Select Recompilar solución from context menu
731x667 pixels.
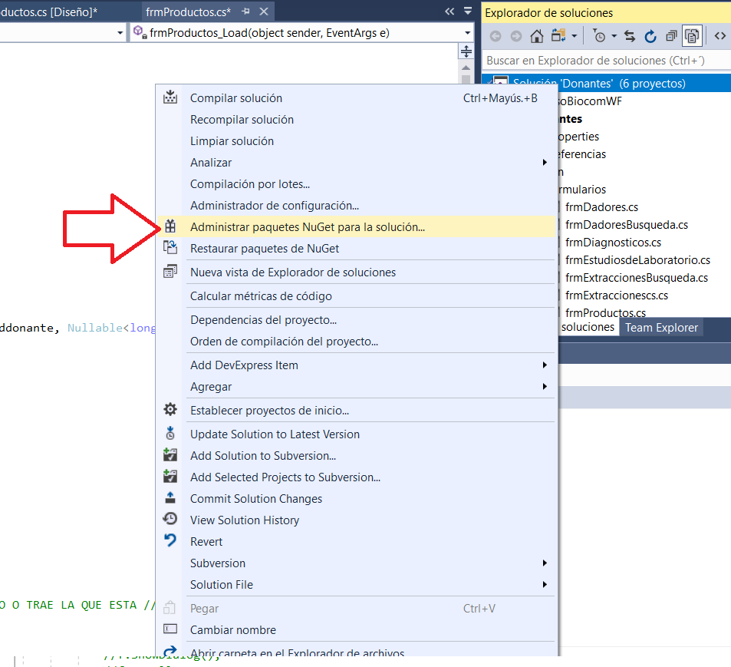pyautogui.click(x=242, y=120)
